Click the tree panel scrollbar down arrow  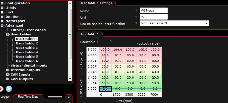point(70,79)
